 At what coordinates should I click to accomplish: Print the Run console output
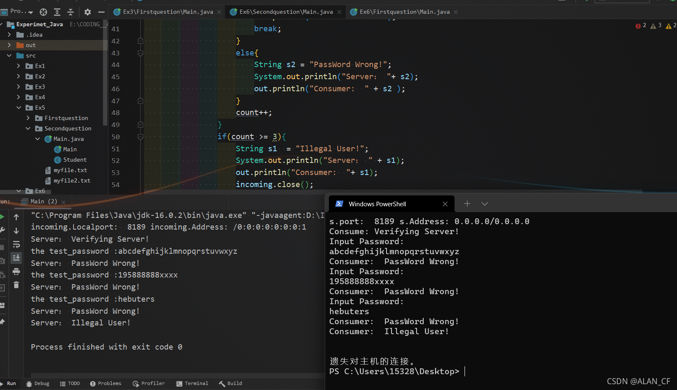(16, 271)
